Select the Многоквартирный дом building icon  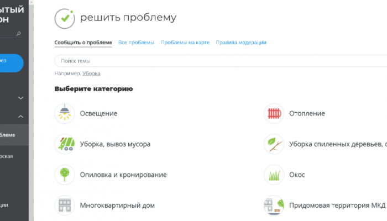point(65,206)
